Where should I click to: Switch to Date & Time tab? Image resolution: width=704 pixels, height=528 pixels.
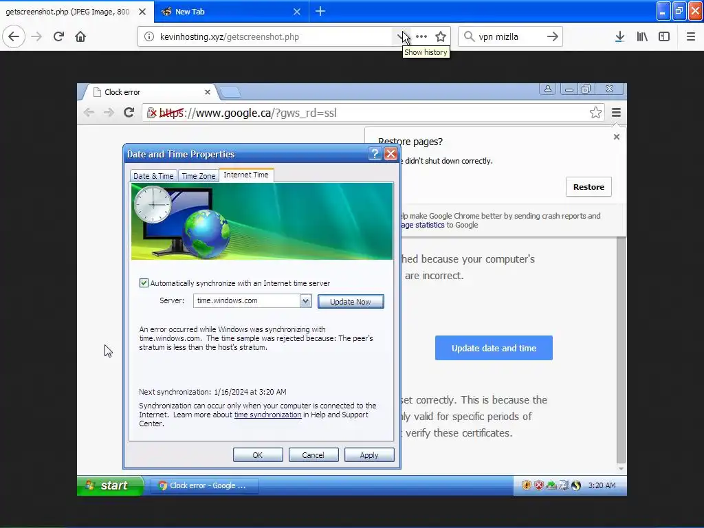pyautogui.click(x=153, y=176)
